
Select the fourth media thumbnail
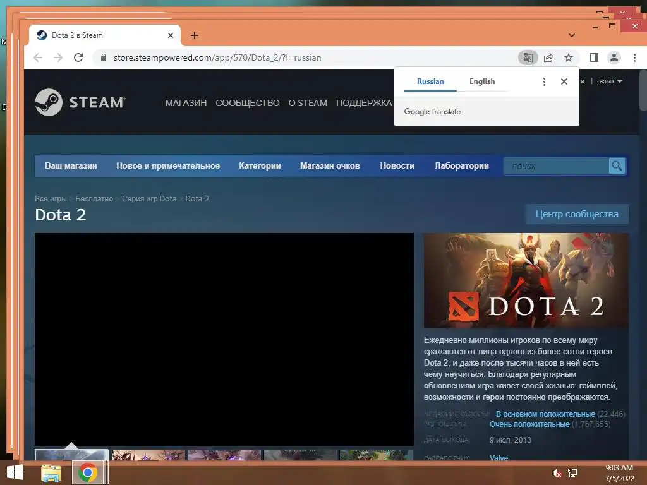click(300, 455)
